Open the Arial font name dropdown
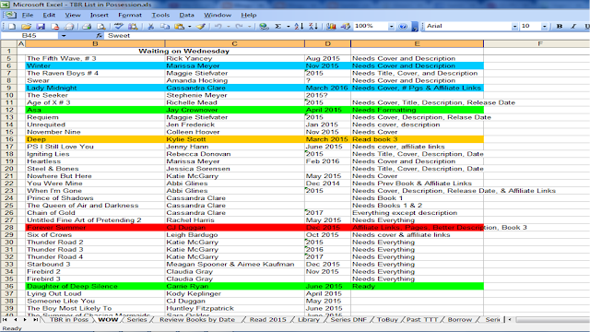Image resolution: width=590 pixels, height=332 pixels. coord(514,27)
